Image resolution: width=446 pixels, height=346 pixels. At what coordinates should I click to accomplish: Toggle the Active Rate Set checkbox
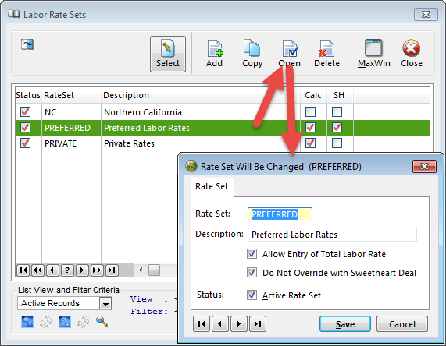click(252, 295)
